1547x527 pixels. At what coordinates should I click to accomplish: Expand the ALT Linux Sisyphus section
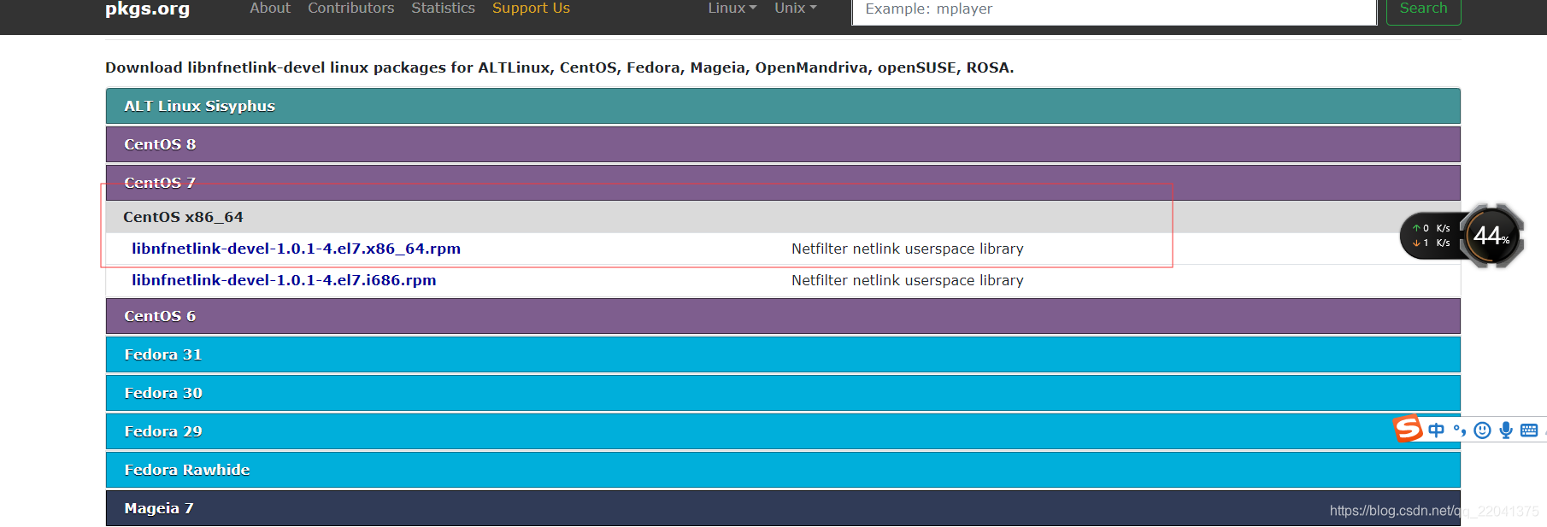click(783, 106)
